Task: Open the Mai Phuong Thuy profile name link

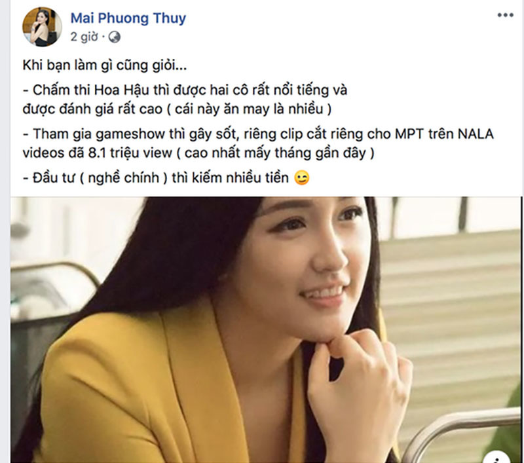Action: point(128,18)
